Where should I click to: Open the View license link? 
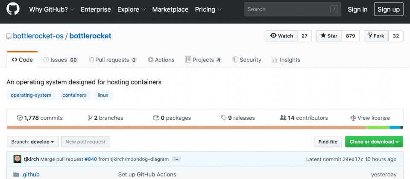[370, 118]
